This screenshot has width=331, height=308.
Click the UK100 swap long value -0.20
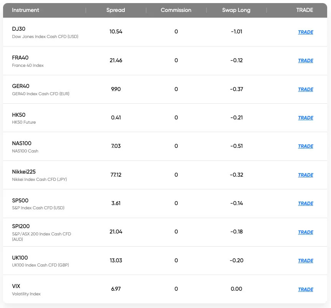pyautogui.click(x=237, y=260)
